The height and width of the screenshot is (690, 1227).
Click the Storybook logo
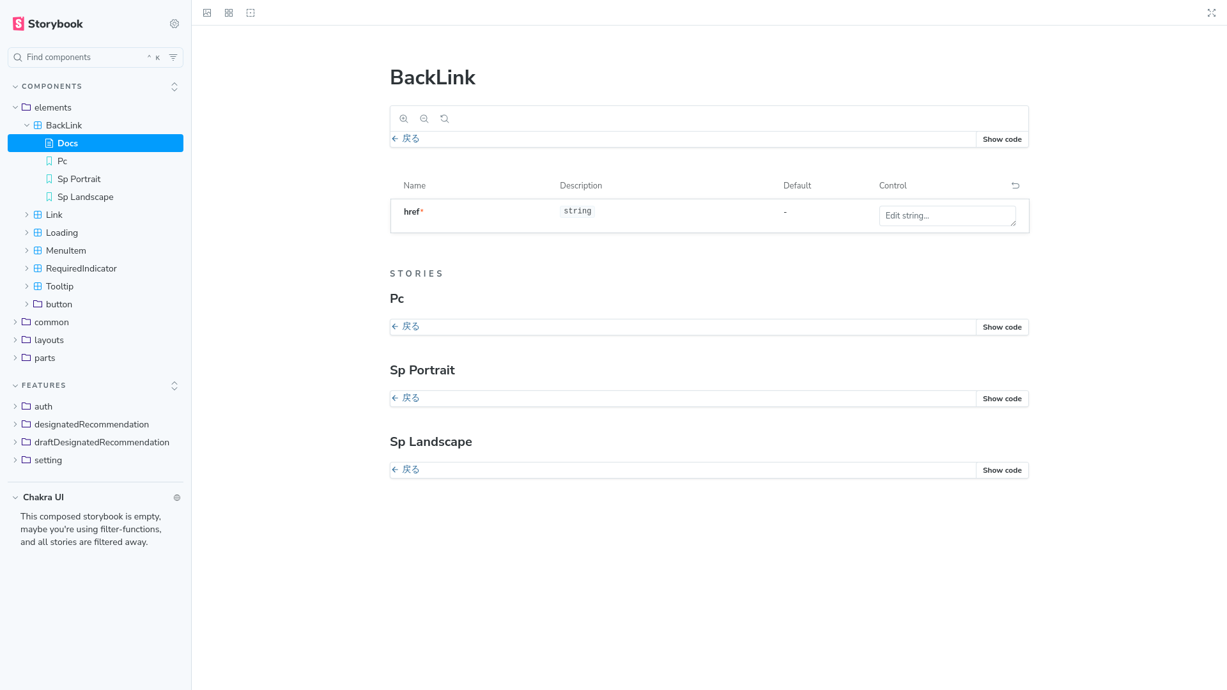48,24
